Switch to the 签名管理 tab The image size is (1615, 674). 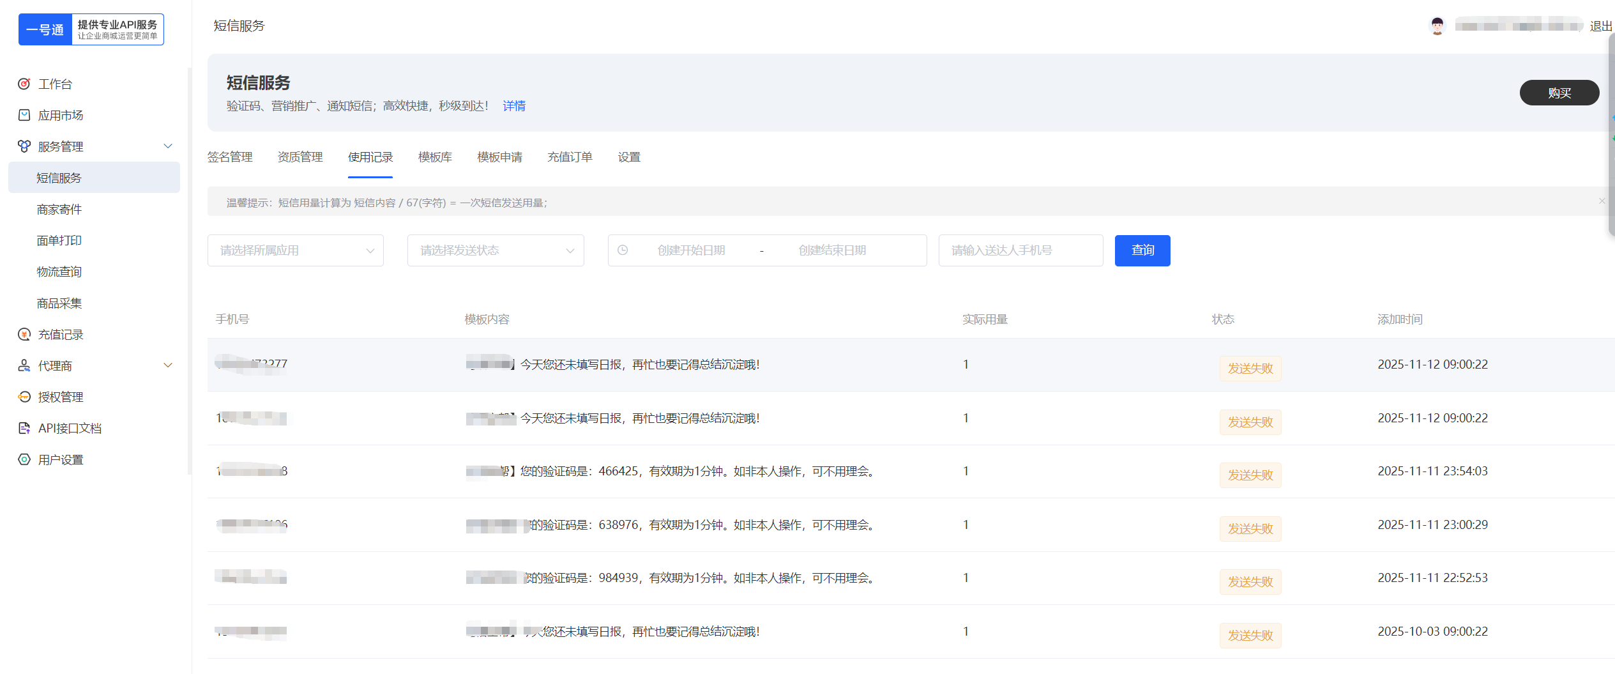tap(230, 157)
